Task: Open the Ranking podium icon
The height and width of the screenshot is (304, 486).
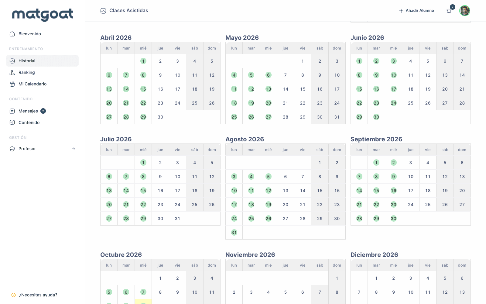Action: (12, 72)
